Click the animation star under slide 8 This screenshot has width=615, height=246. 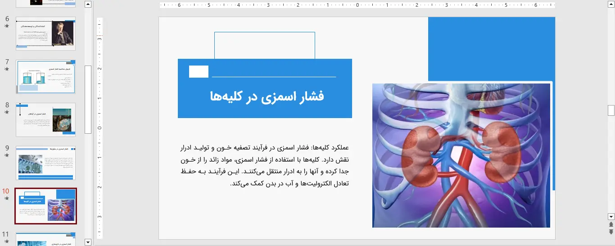point(7,112)
